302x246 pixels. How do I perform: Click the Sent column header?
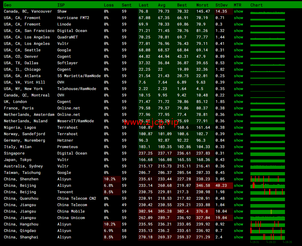tap(126, 5)
